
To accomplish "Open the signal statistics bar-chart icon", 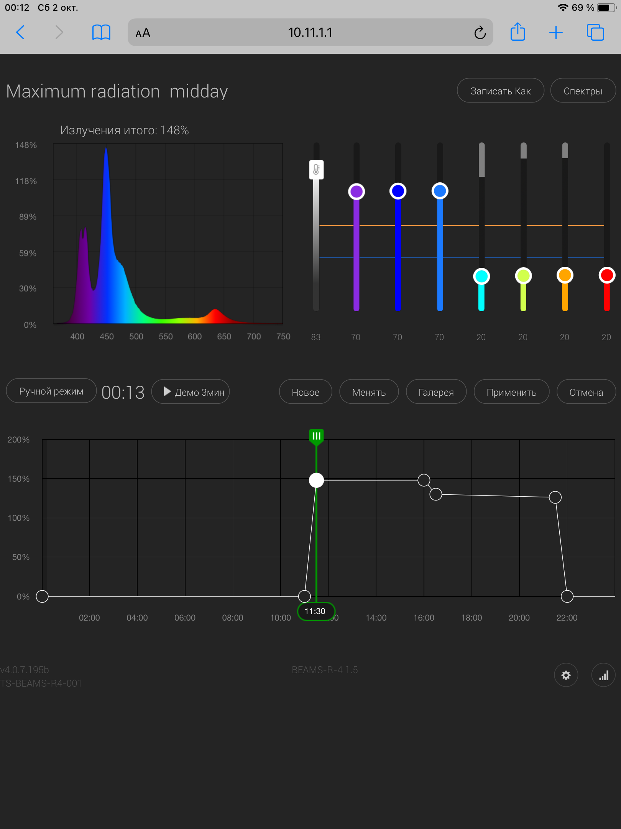I will click(603, 675).
